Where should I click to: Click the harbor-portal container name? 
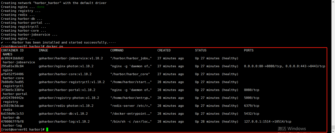(x=15, y=94)
